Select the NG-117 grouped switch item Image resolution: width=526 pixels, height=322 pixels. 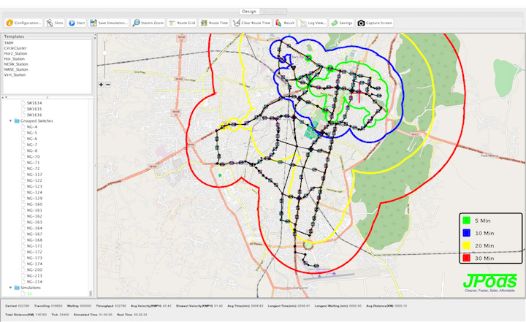(34, 175)
